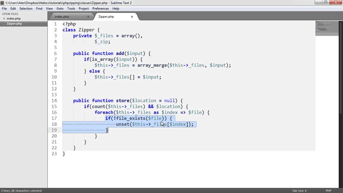
Task: Click line number 23 in gutter
Action: coord(54,154)
